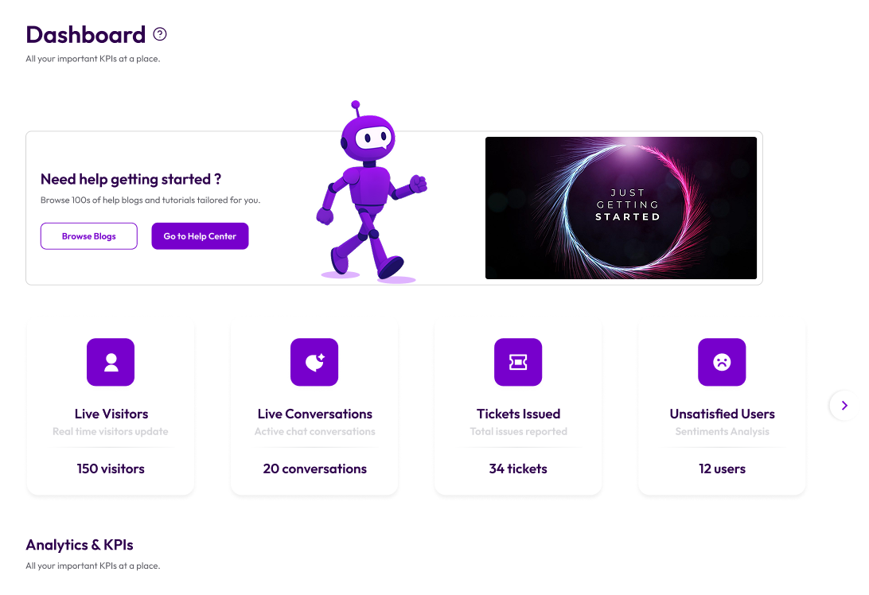Image resolution: width=869 pixels, height=595 pixels.
Task: Click the 20 conversations count
Action: tap(314, 469)
